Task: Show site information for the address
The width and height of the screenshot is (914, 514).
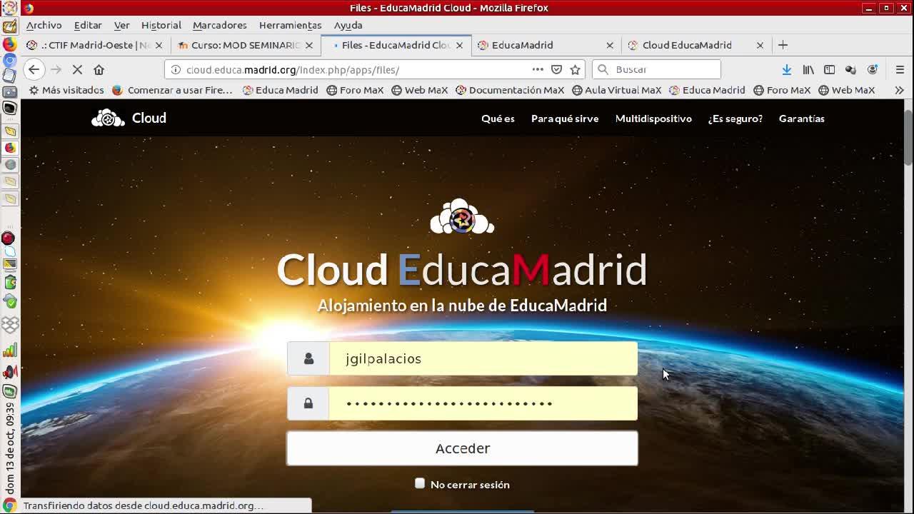Action: point(176,69)
